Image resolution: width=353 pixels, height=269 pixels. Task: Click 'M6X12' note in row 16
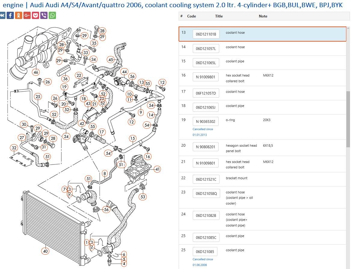[x=268, y=75]
